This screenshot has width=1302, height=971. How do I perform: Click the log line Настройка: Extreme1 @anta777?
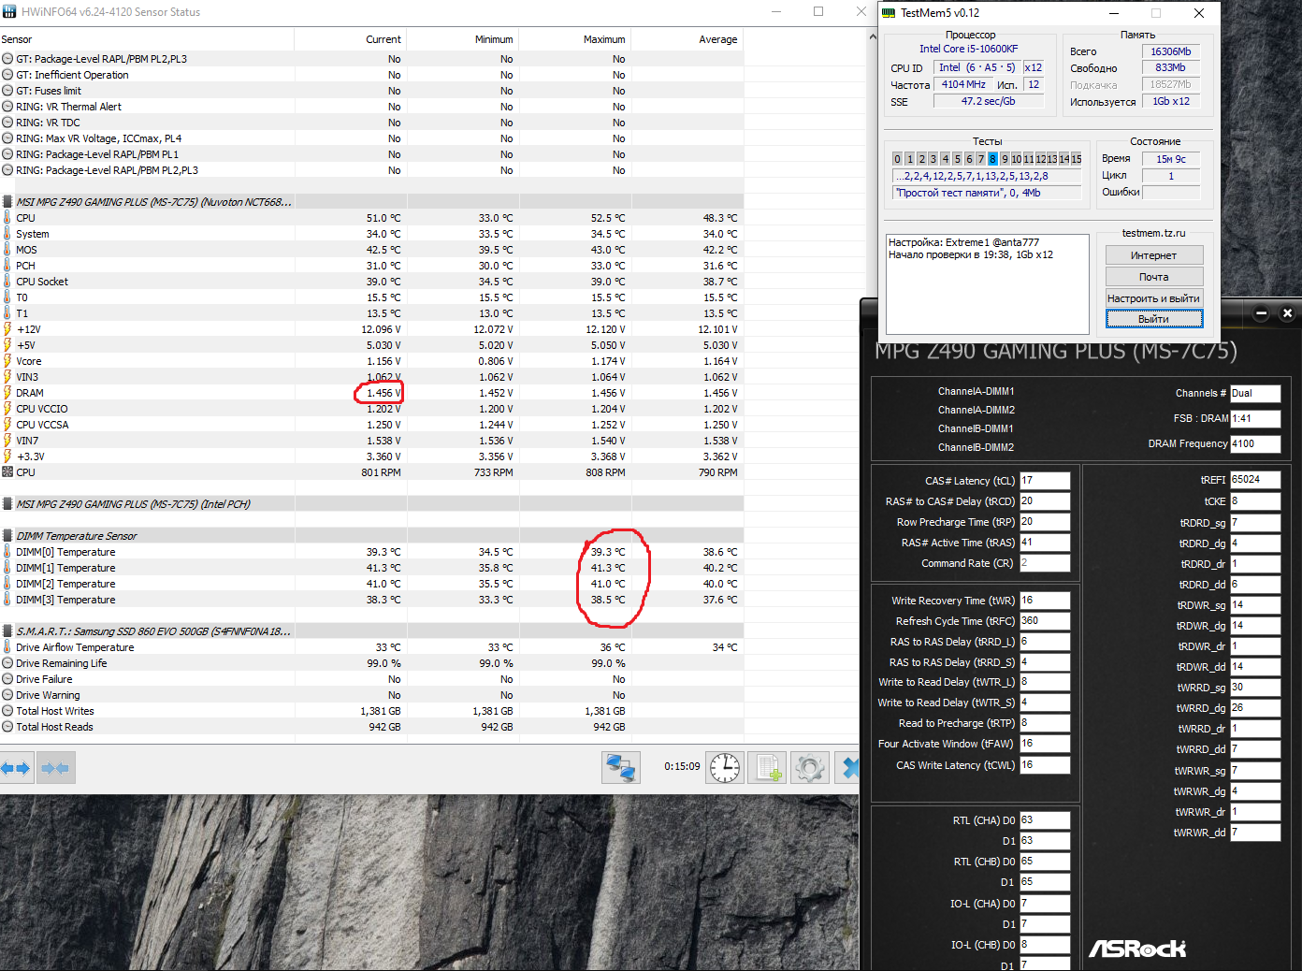coord(963,242)
